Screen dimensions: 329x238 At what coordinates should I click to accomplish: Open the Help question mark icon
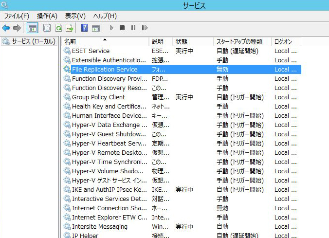[x=85, y=28]
